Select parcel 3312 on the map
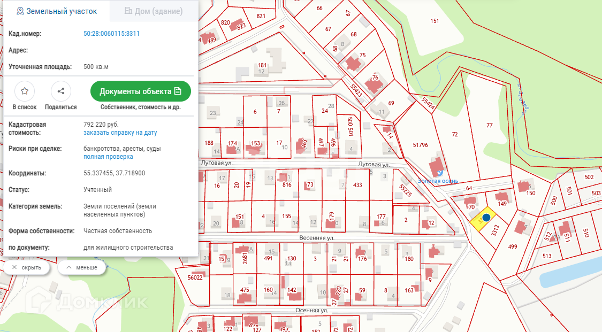602x332 pixels. tap(495, 230)
